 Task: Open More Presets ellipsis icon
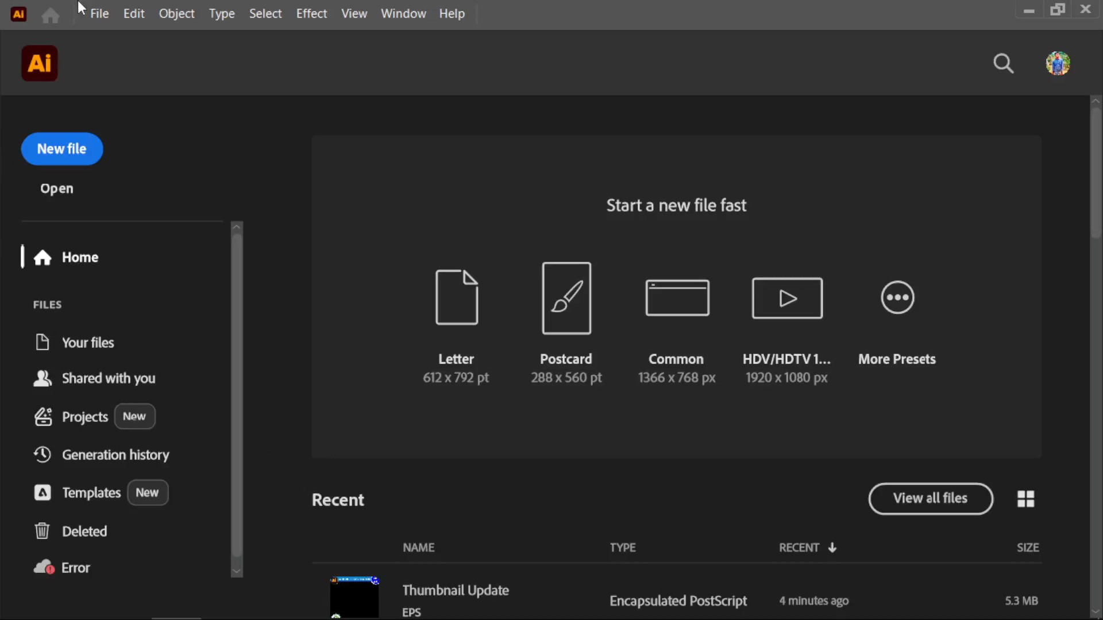[x=897, y=297]
